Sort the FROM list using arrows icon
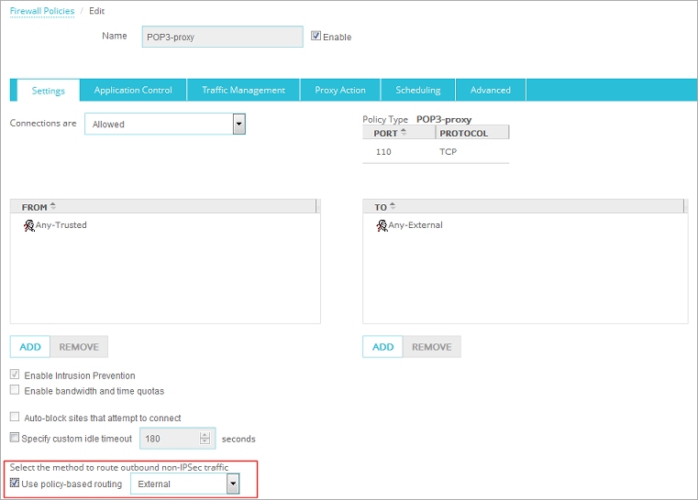The image size is (698, 500). coord(53,207)
